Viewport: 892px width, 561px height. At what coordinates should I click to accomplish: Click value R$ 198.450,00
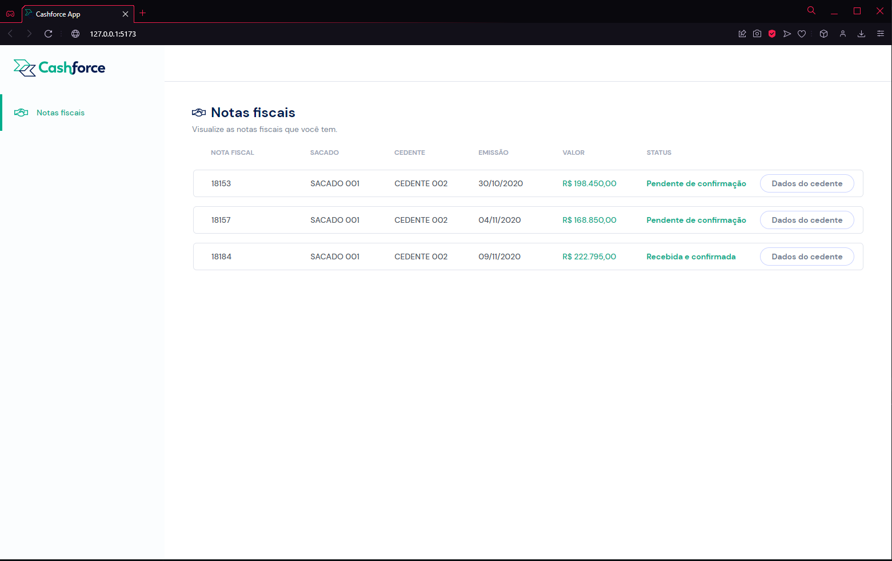point(589,183)
